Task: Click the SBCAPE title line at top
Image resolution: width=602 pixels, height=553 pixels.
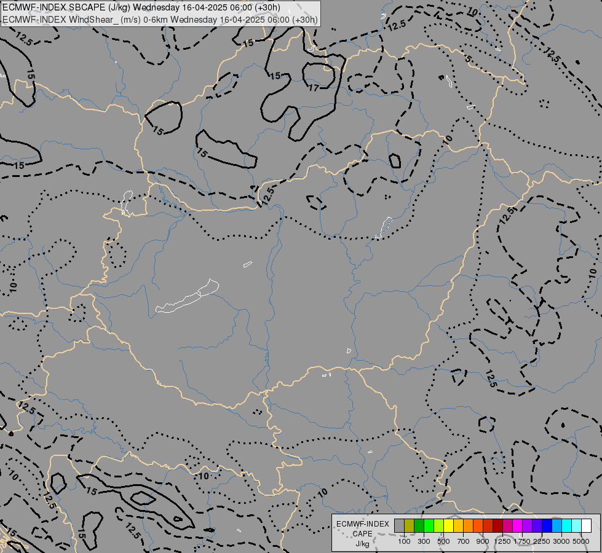Action: coord(141,7)
